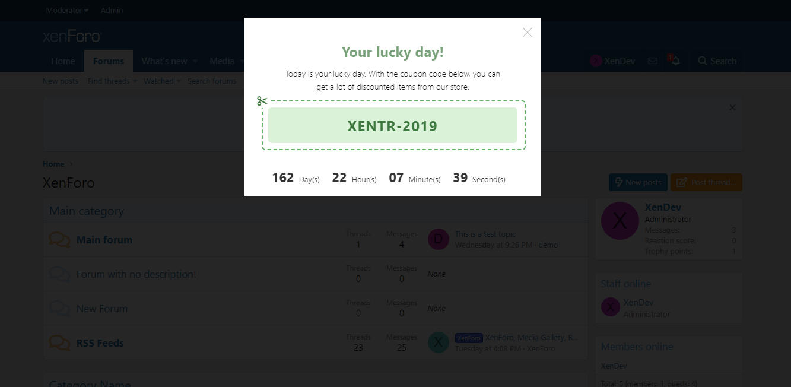The height and width of the screenshot is (387, 791).
Task: Dismiss the notice with its X icon
Action: click(732, 107)
